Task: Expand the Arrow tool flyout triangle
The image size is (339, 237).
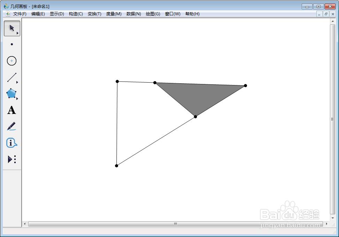Action: click(17, 33)
